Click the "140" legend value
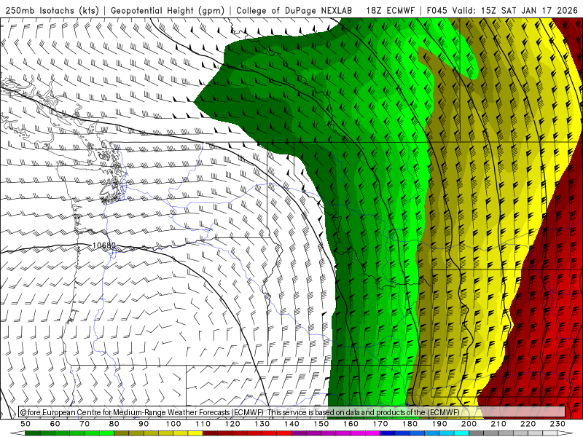This screenshot has height=437, width=583. (292, 424)
